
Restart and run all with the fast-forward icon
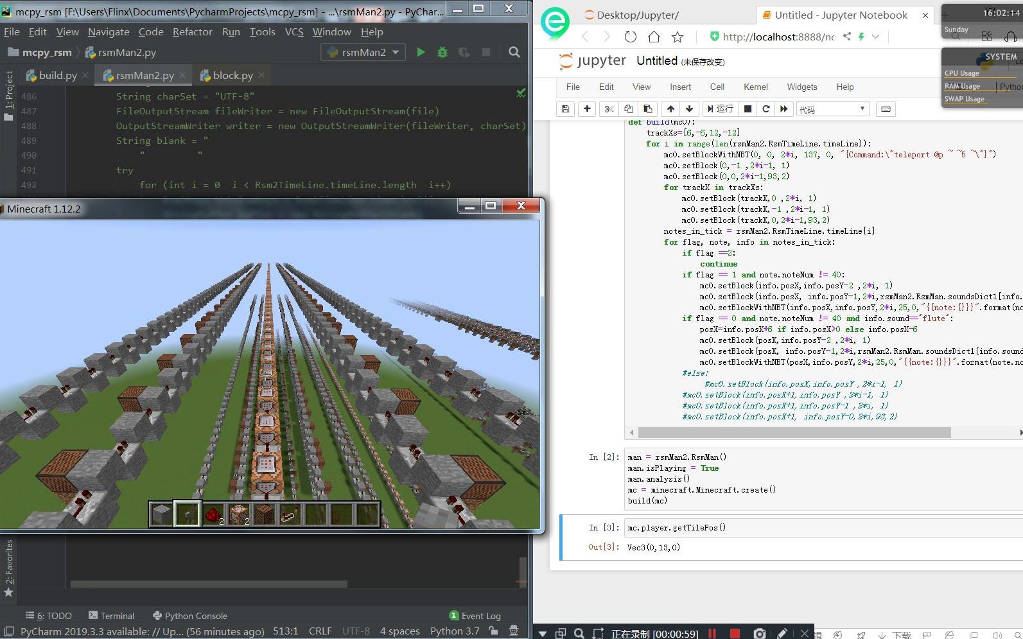point(784,109)
